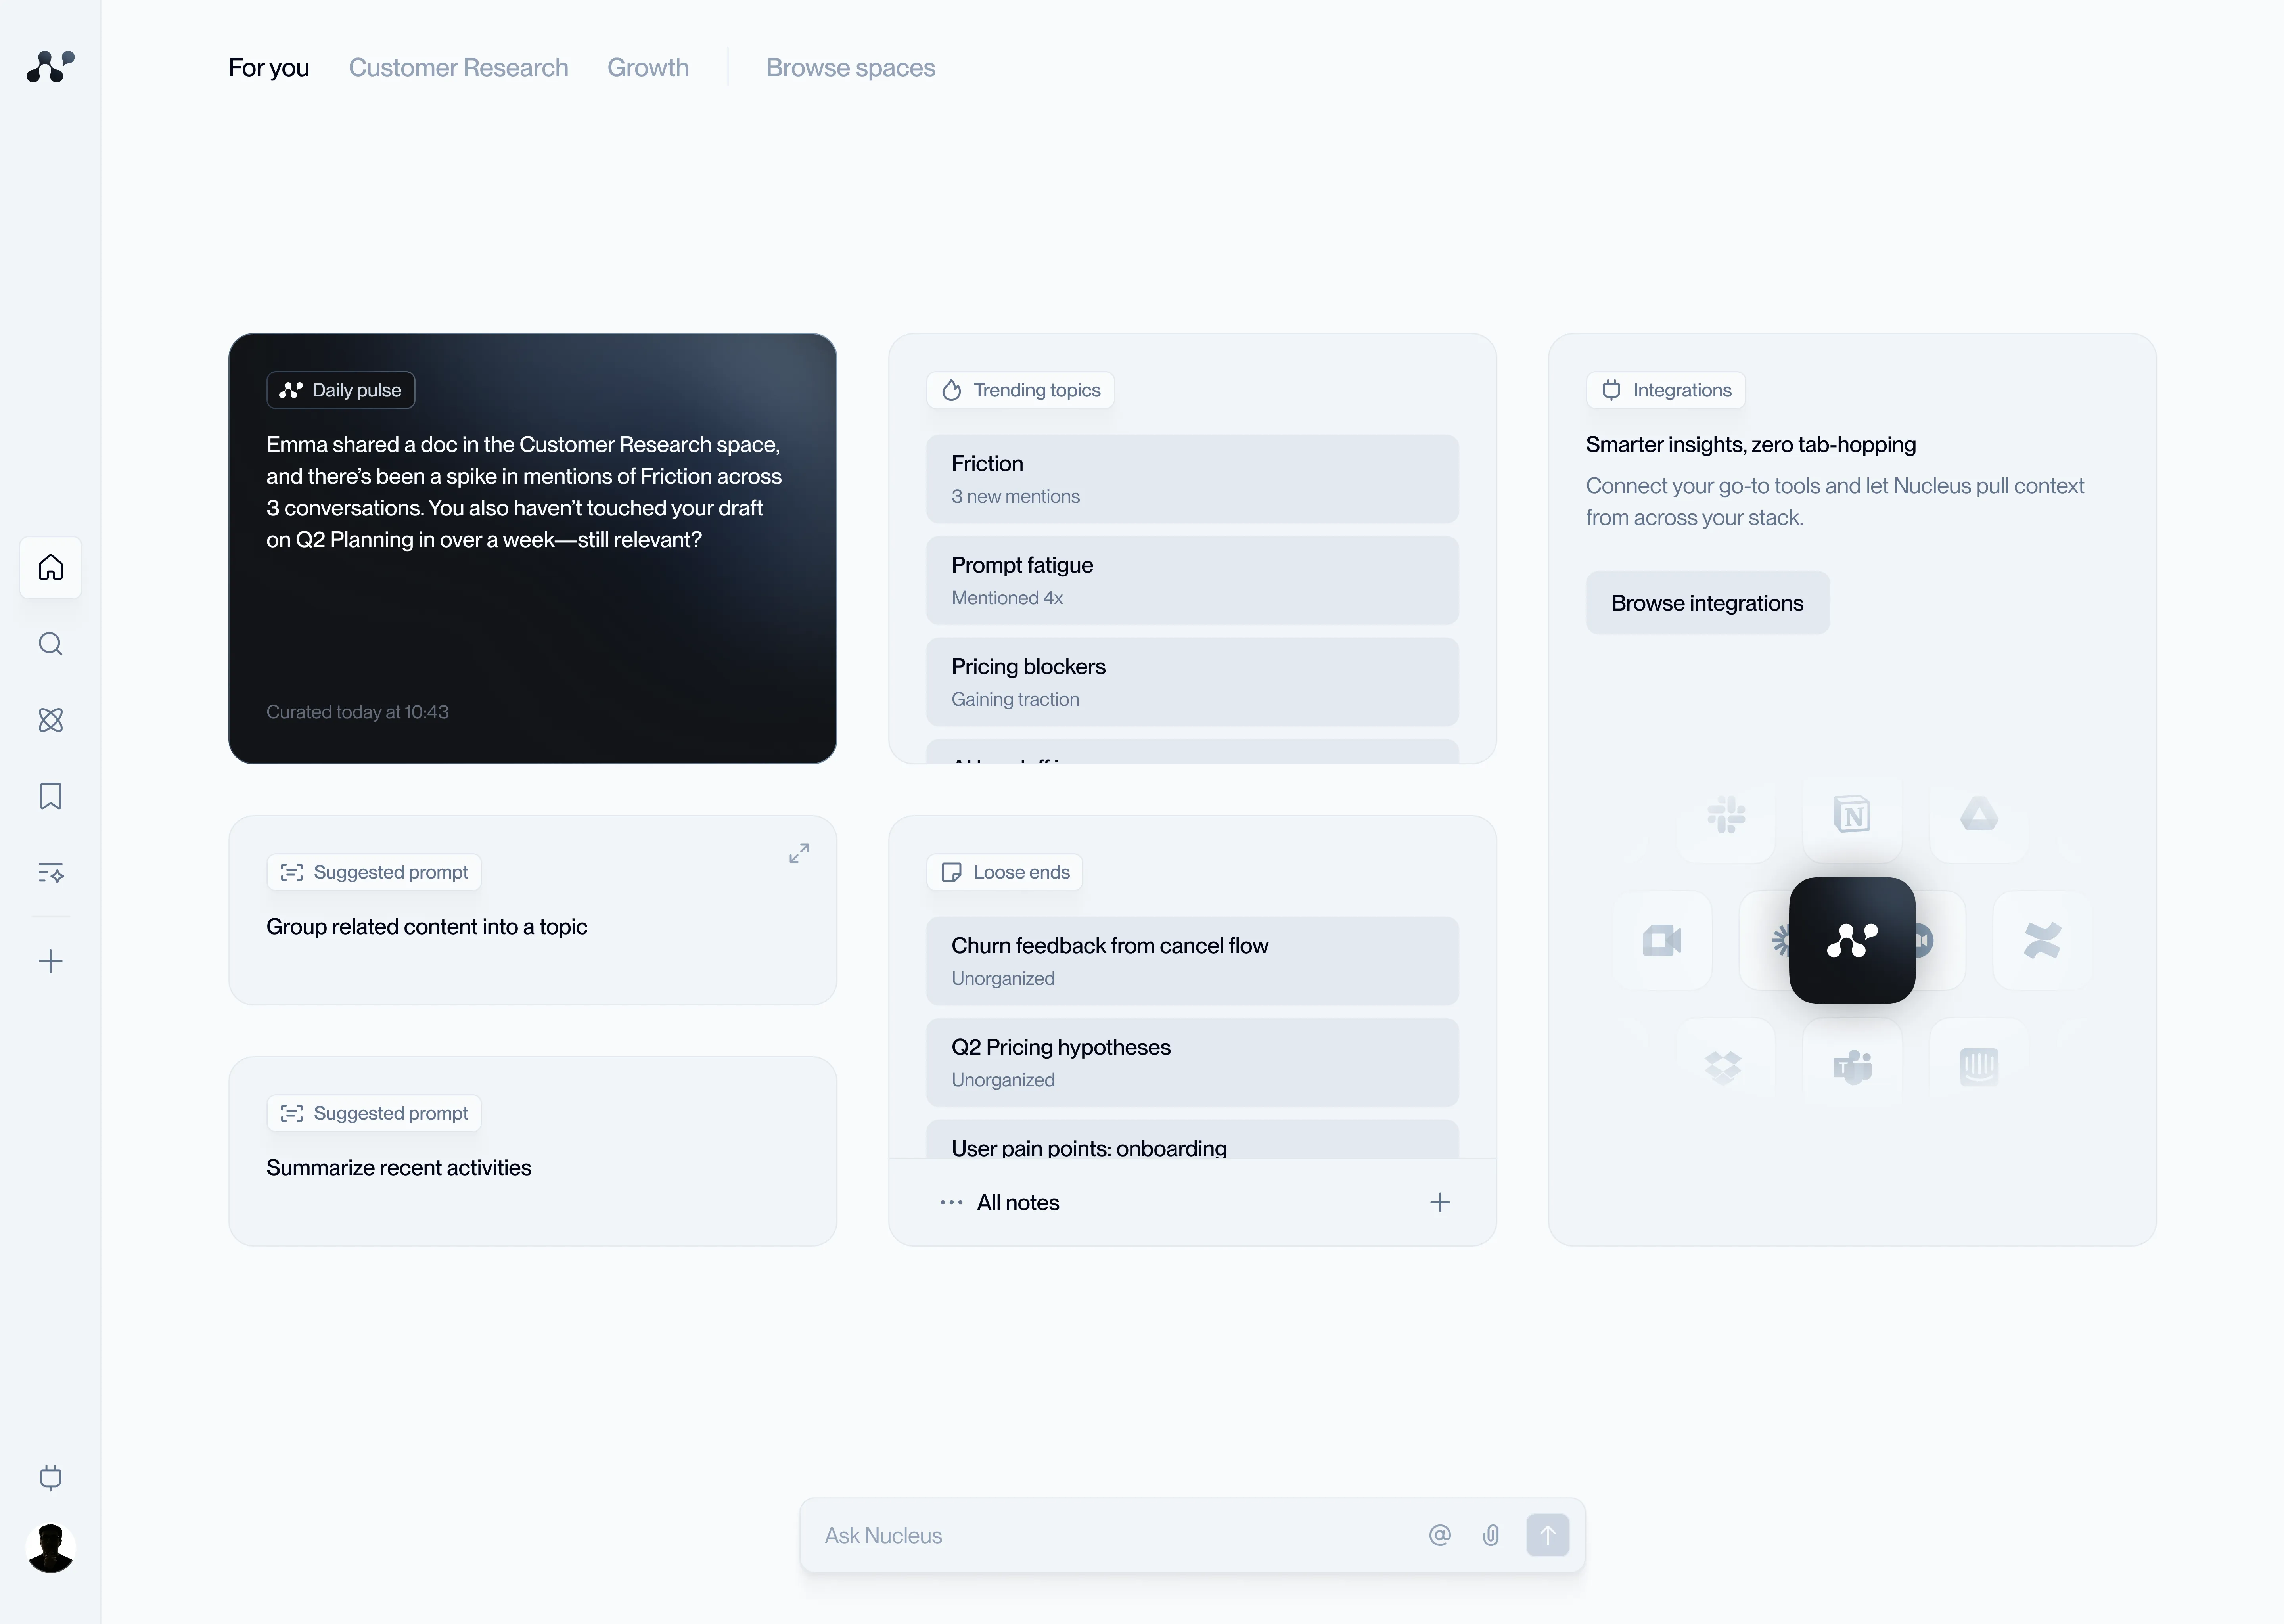Image resolution: width=2284 pixels, height=1624 pixels.
Task: Switch to the Customer Research tab
Action: [458, 68]
